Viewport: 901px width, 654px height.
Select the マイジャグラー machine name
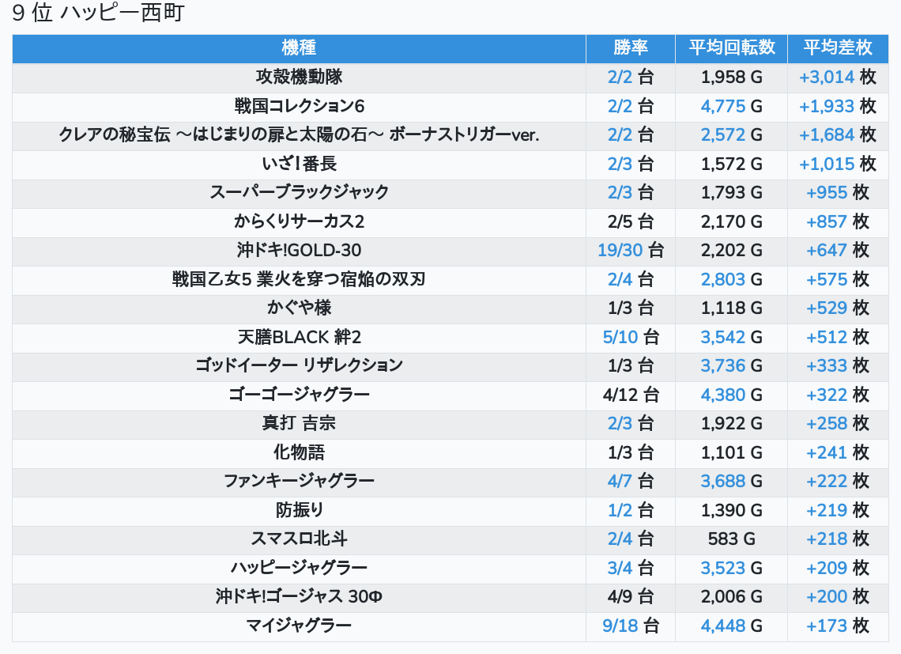point(299,626)
